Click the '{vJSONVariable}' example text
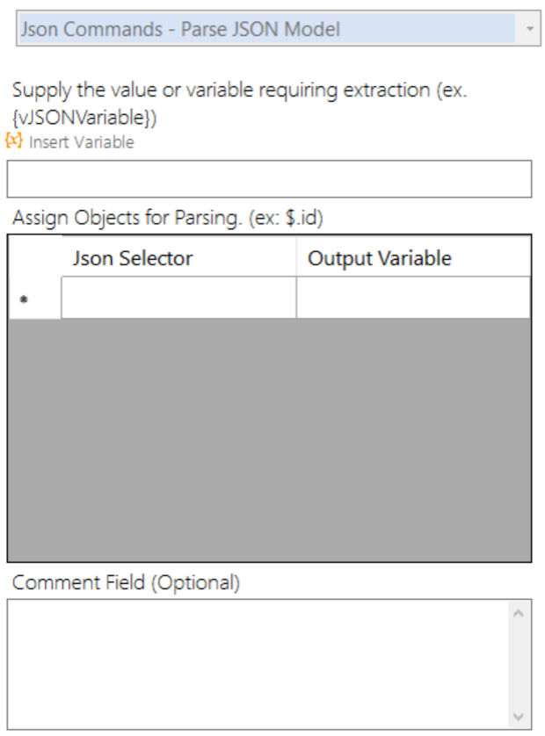545x736 pixels. [x=84, y=116]
